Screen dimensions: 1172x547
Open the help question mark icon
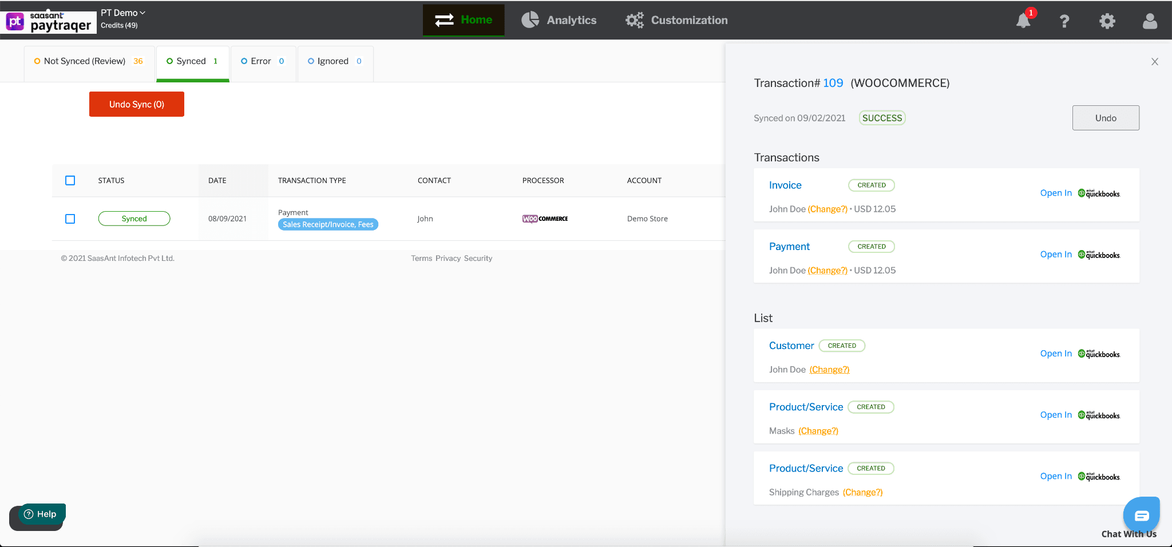click(x=1064, y=21)
